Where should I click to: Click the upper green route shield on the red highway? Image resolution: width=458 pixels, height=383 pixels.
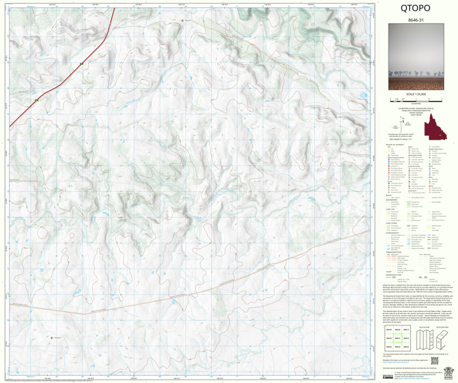click(82, 64)
